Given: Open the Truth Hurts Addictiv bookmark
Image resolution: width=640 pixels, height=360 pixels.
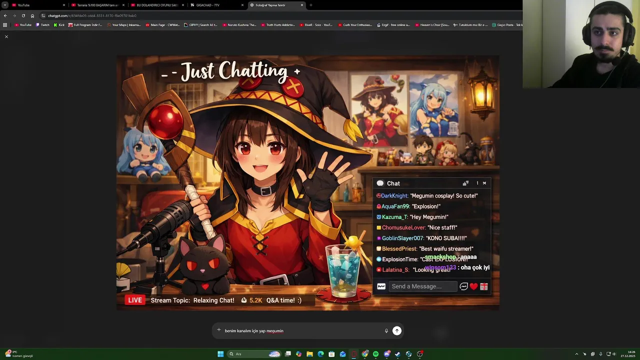Looking at the screenshot, I should (x=278, y=24).
